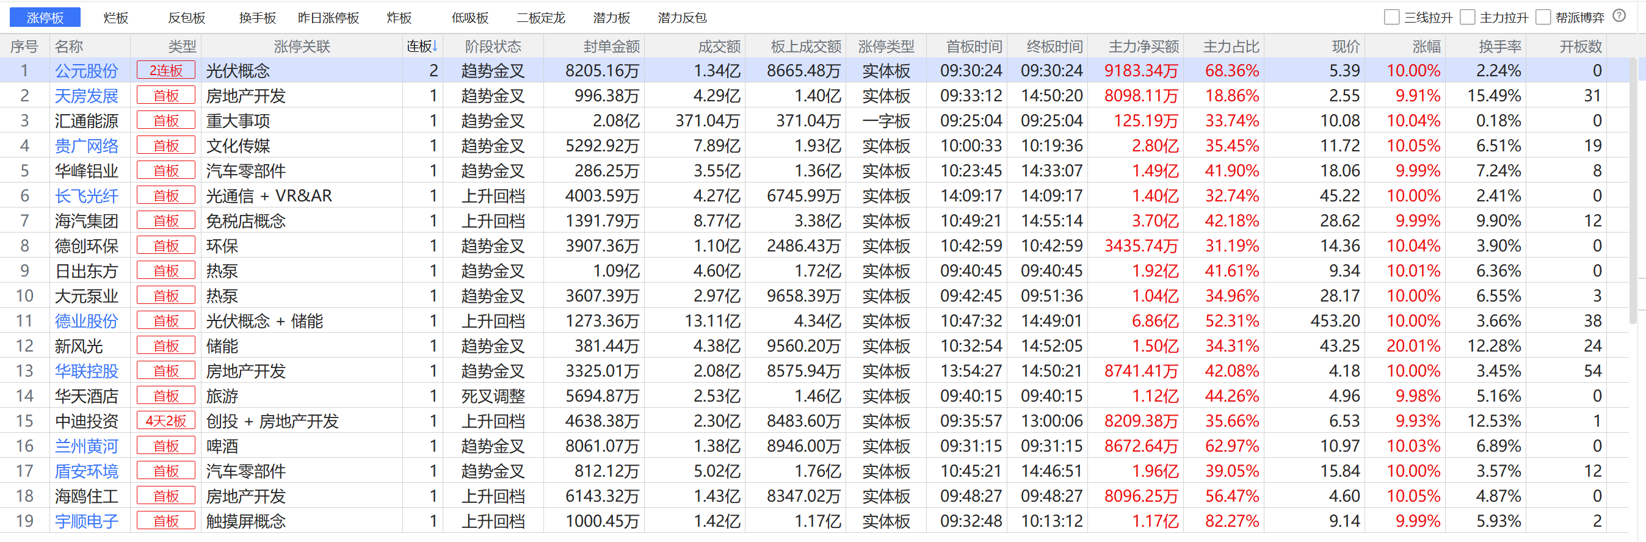The width and height of the screenshot is (1646, 542).
Task: Click the 触摸屏概念 cell
Action: pyautogui.click(x=245, y=521)
